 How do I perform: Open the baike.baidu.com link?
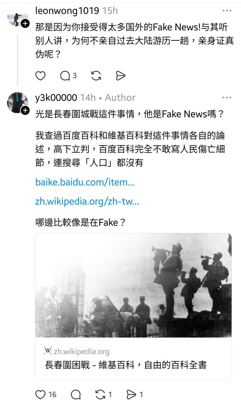coord(85,182)
